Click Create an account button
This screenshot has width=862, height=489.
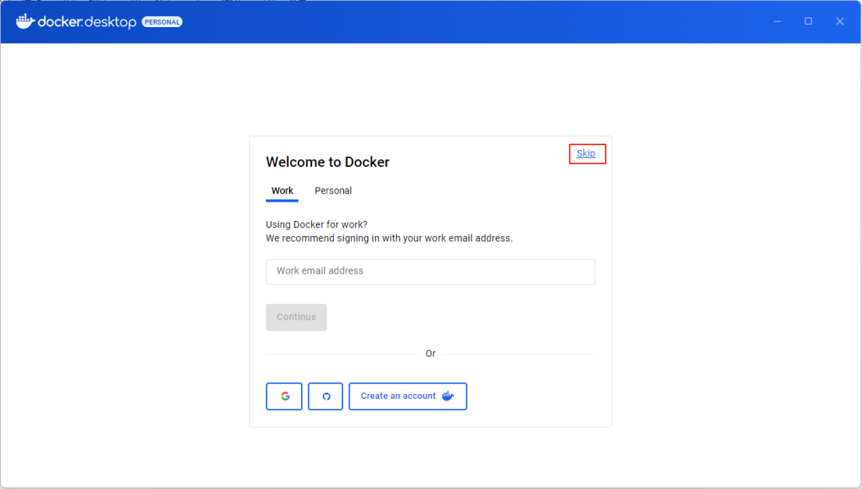pos(408,396)
